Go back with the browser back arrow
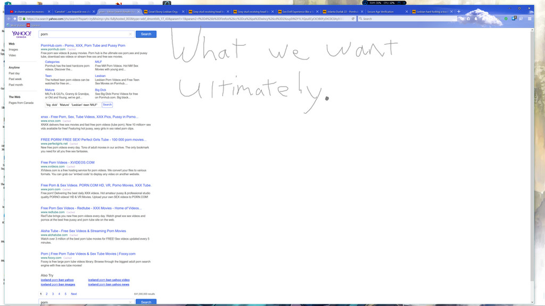Image resolution: width=545 pixels, height=306 pixels. click(x=10, y=19)
